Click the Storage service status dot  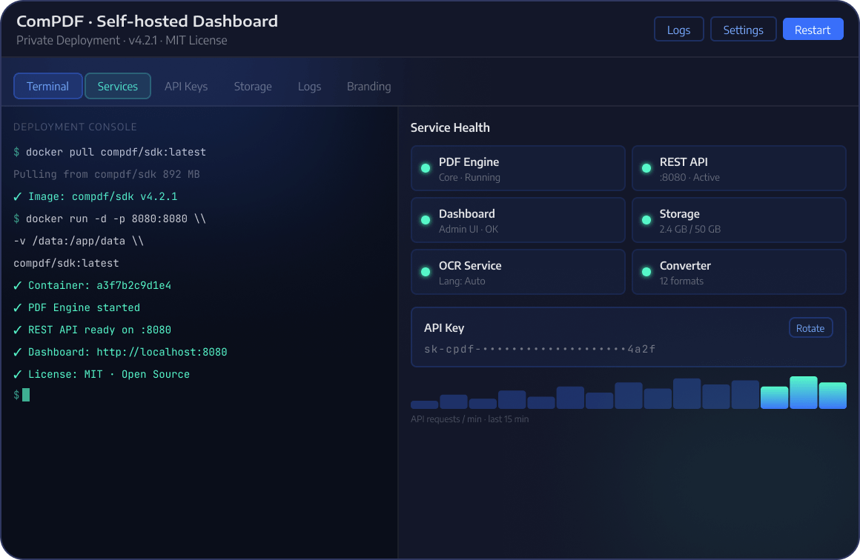pos(646,220)
